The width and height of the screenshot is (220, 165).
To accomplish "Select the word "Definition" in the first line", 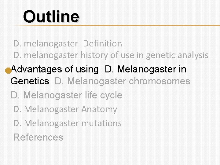I will (x=102, y=44).
